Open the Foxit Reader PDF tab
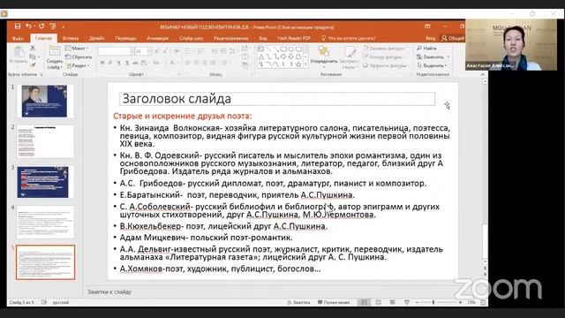Image resolution: width=565 pixels, height=318 pixels. pyautogui.click(x=294, y=38)
